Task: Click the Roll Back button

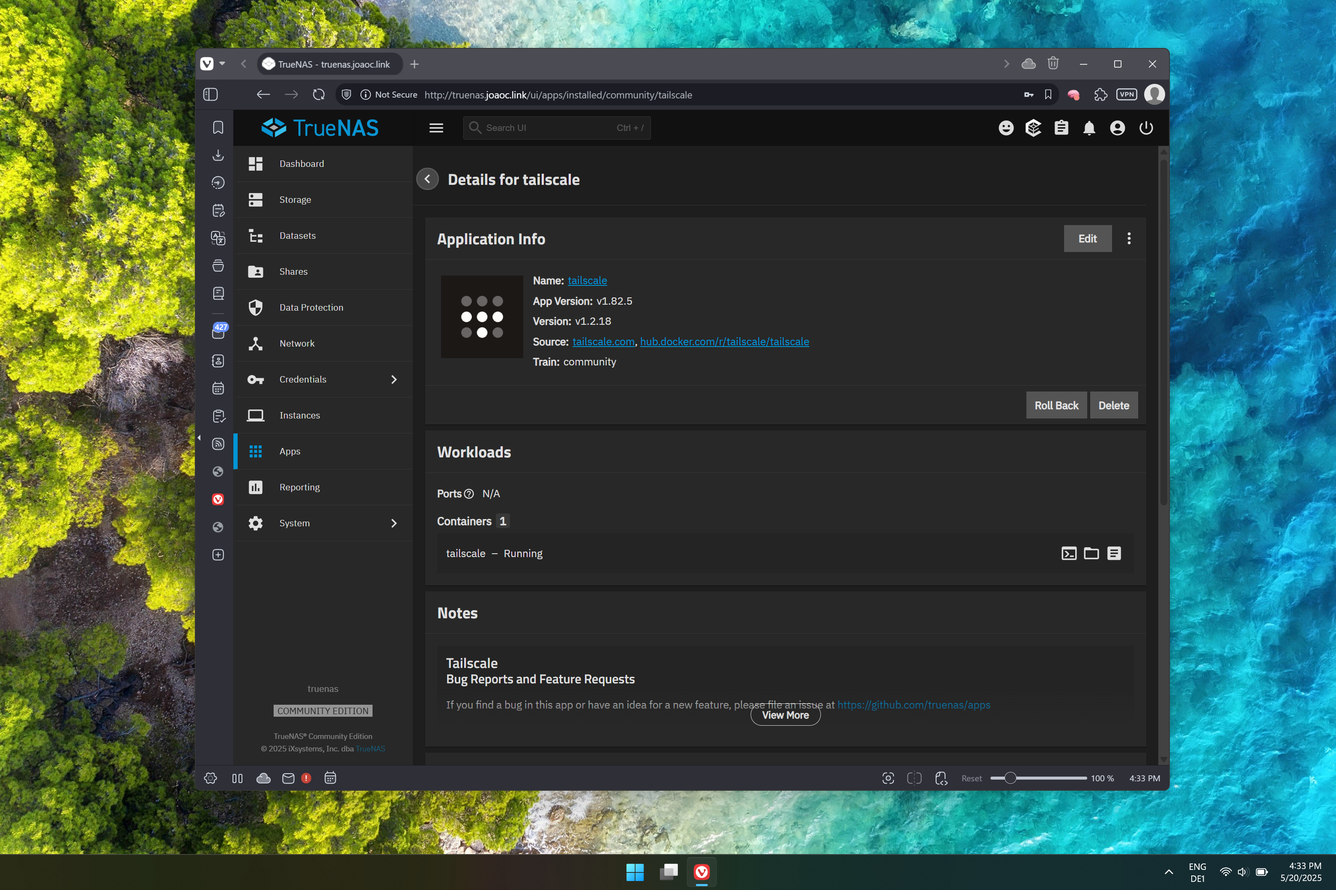Action: click(x=1056, y=405)
